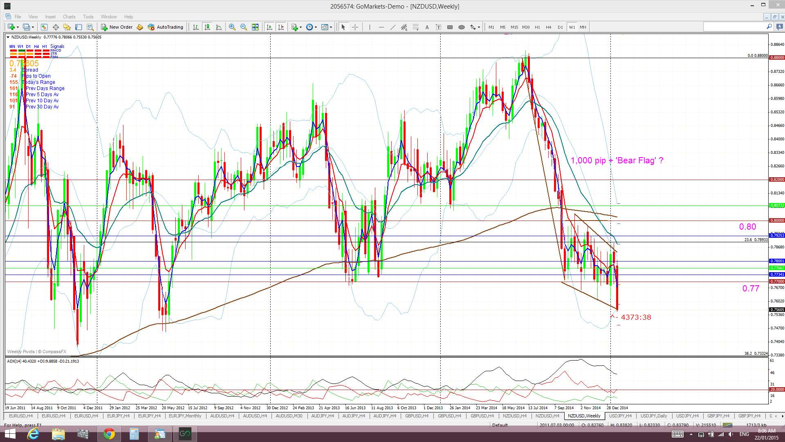This screenshot has width=785, height=442.
Task: Expand the indicators list dropdown arrow
Action: click(x=301, y=27)
